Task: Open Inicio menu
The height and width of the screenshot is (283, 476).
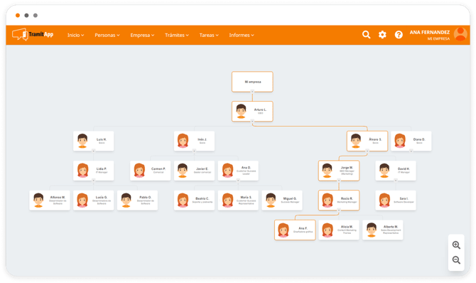Action: coord(75,36)
